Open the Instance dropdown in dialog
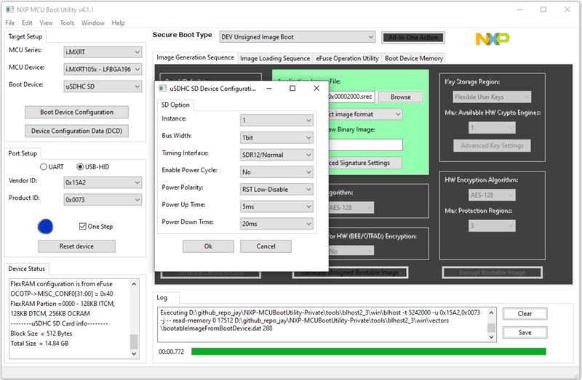The height and width of the screenshot is (380, 582). point(276,120)
